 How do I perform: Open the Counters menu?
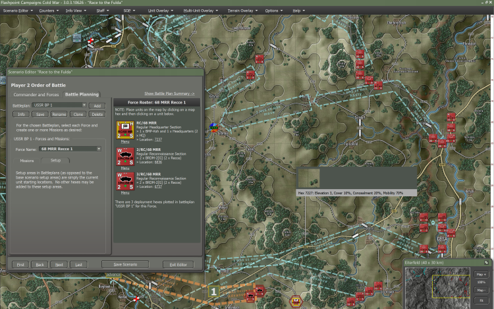click(x=49, y=11)
